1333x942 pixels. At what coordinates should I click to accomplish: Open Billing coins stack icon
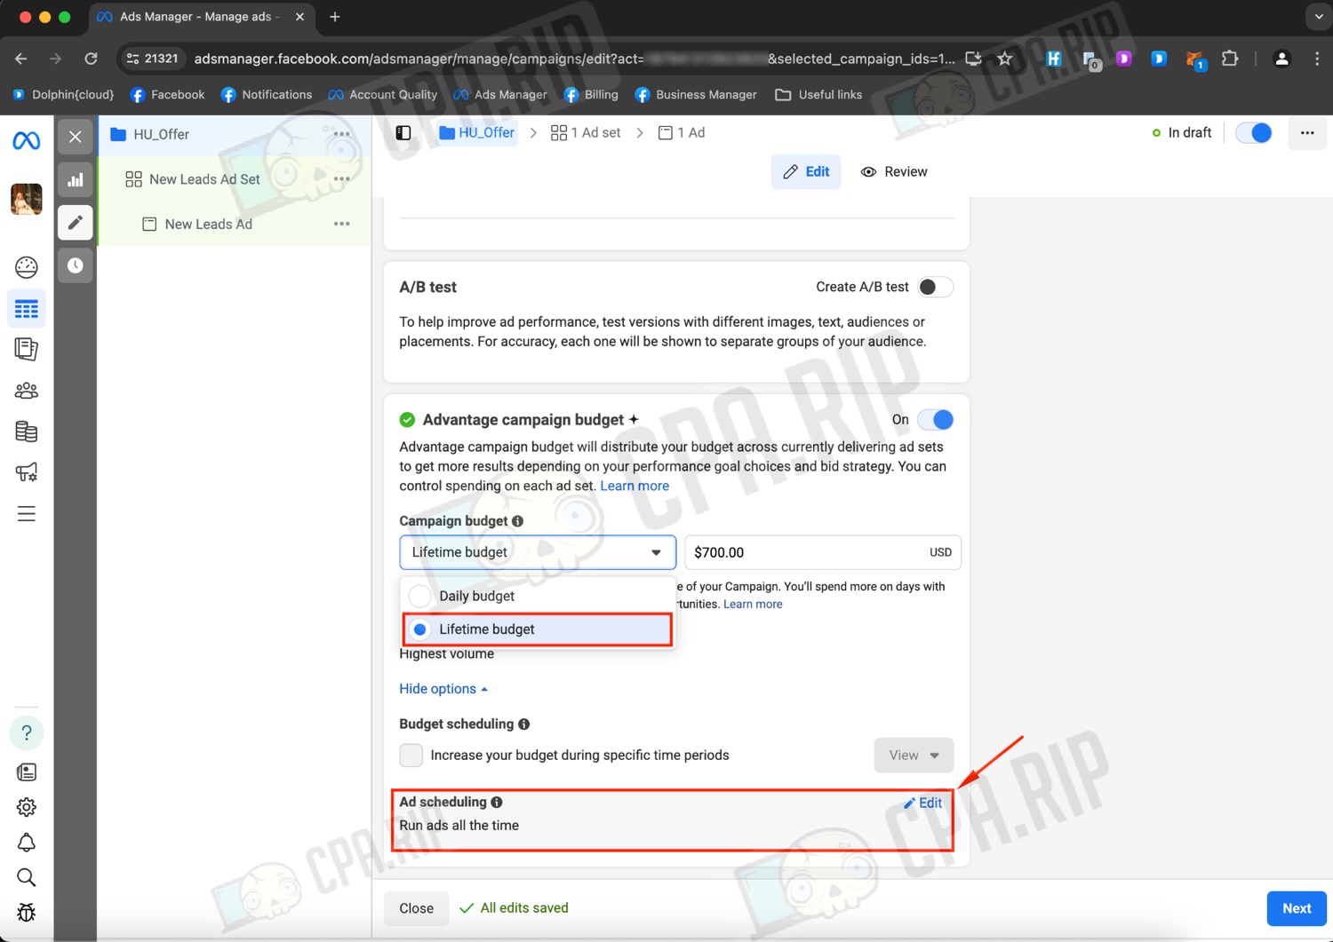[x=26, y=431]
